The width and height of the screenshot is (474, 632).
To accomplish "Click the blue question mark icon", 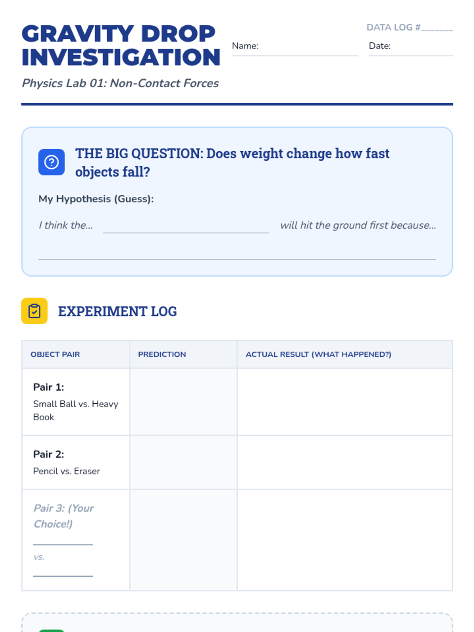I will click(x=51, y=162).
